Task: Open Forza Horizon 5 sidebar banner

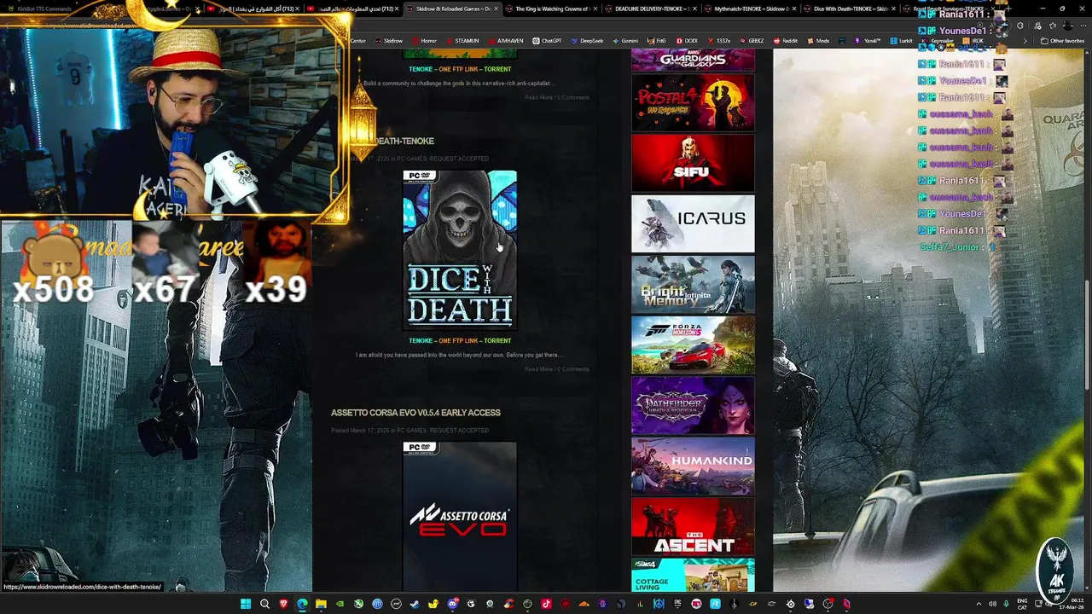Action: (x=693, y=345)
